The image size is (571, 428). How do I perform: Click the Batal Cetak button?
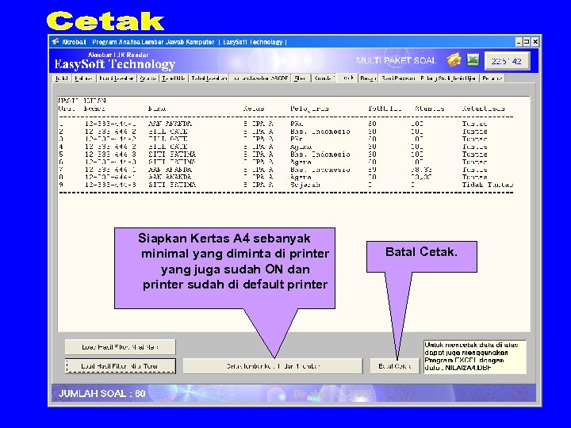coord(394,366)
